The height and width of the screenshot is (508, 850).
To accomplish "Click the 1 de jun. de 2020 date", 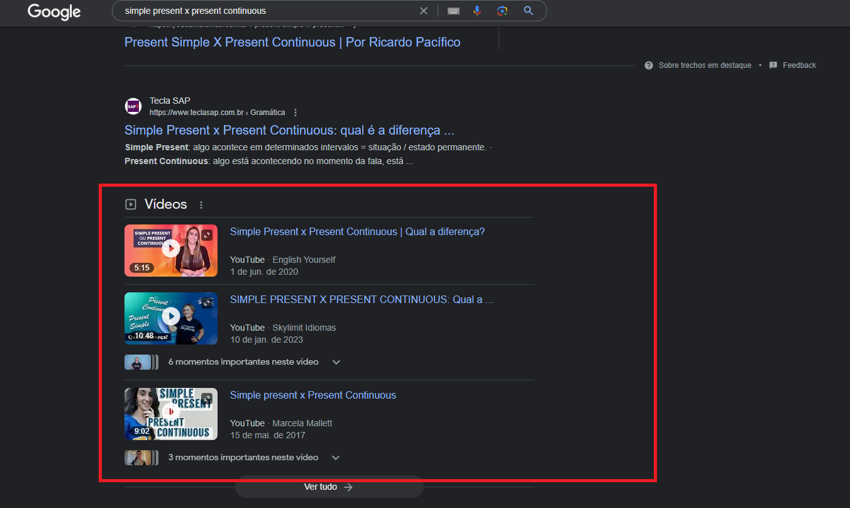I will pyautogui.click(x=264, y=272).
